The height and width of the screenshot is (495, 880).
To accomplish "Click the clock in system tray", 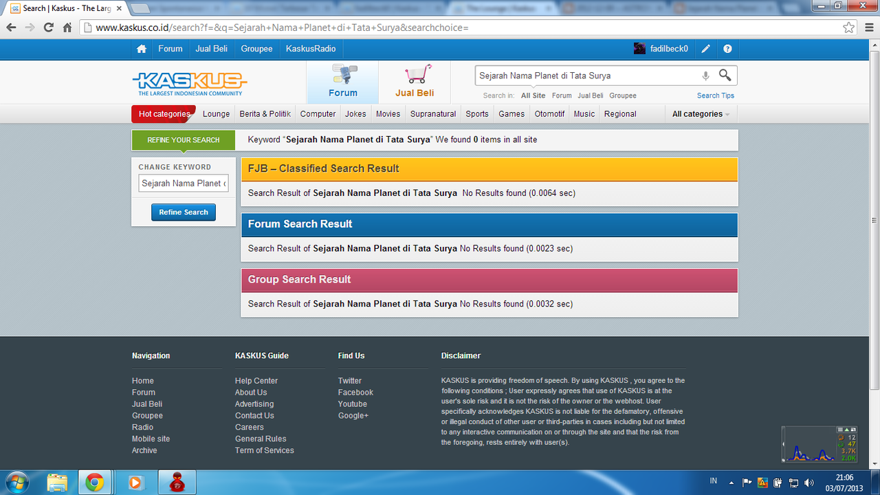I will pos(844,483).
